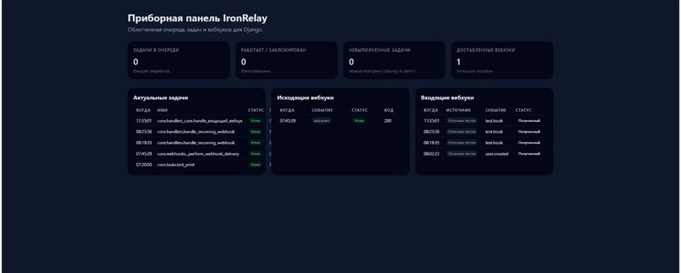The image size is (681, 273).
Task: Click 'Источник' header in Входящие вебхуки
Action: 458,110
